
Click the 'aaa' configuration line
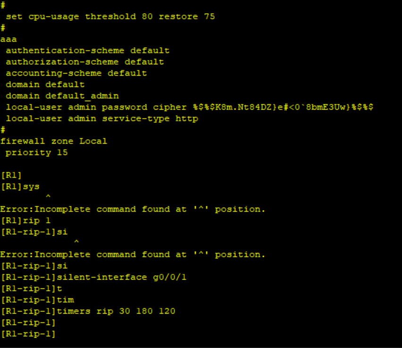8,39
